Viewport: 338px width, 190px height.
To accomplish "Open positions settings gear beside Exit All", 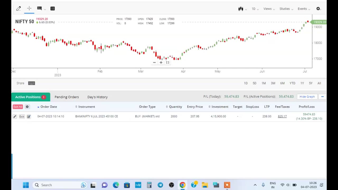I will 27,107.
